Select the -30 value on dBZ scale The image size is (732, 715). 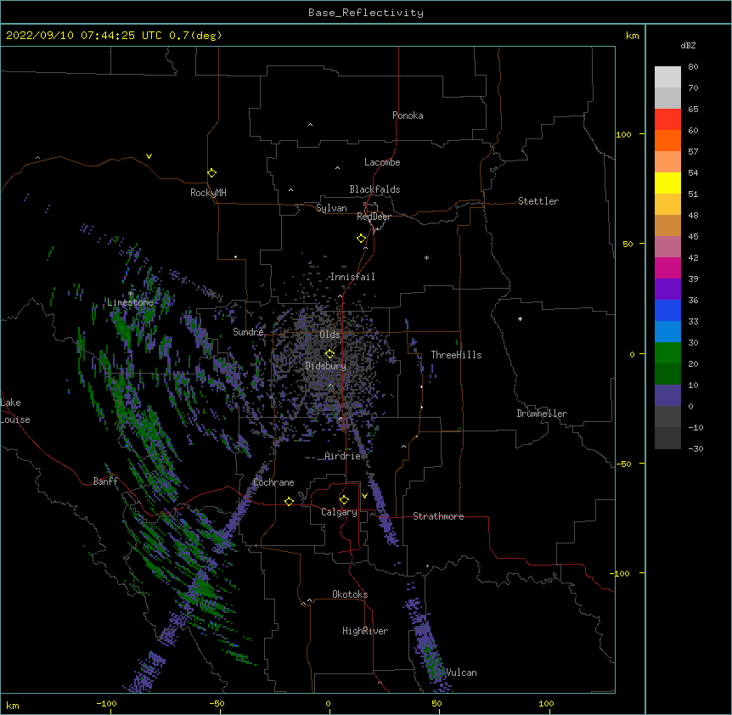point(695,449)
